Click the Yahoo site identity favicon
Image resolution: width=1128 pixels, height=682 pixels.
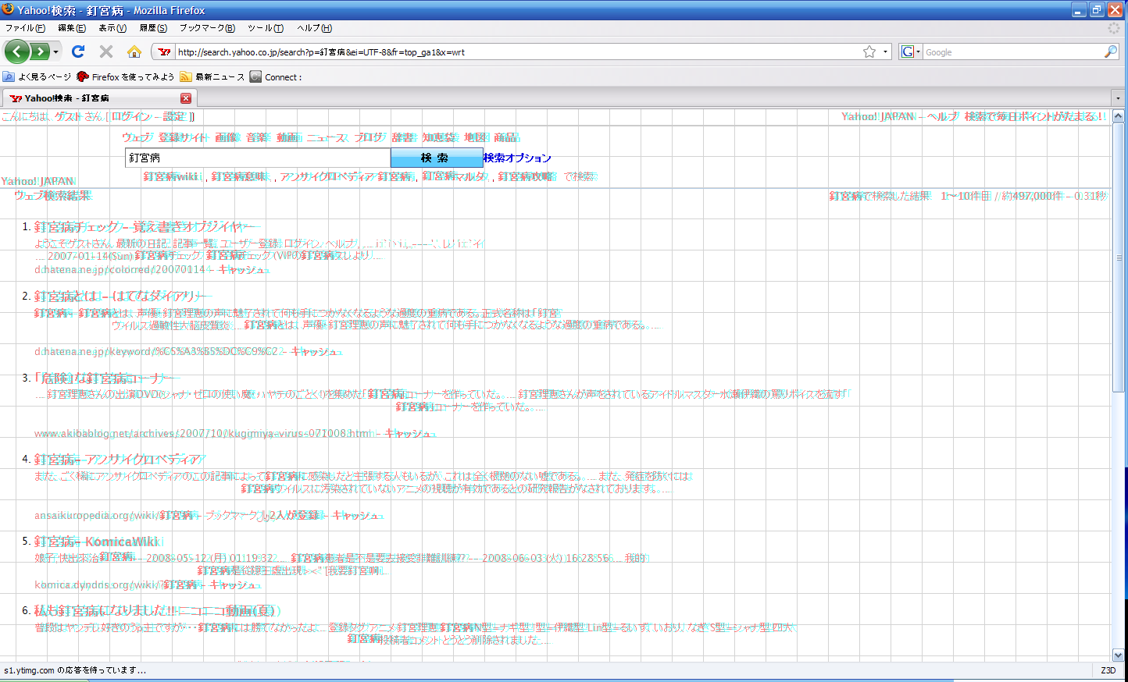click(164, 52)
